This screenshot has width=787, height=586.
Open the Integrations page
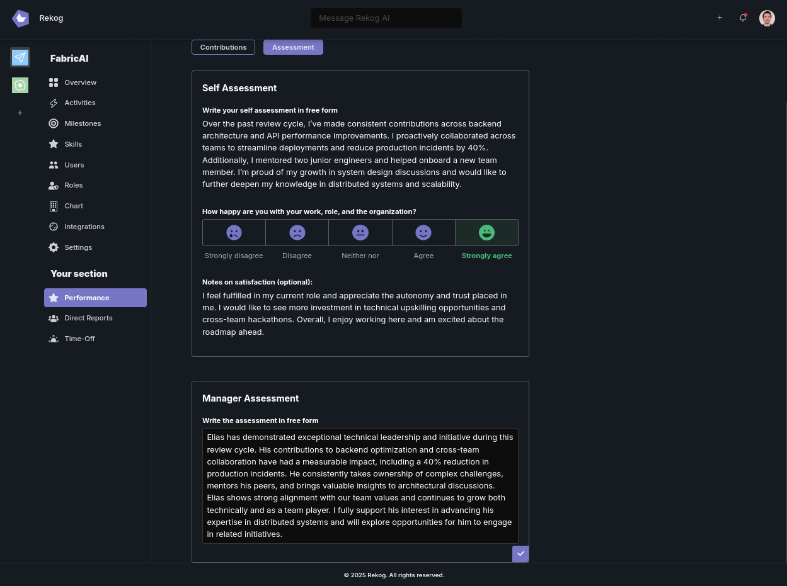tap(84, 227)
